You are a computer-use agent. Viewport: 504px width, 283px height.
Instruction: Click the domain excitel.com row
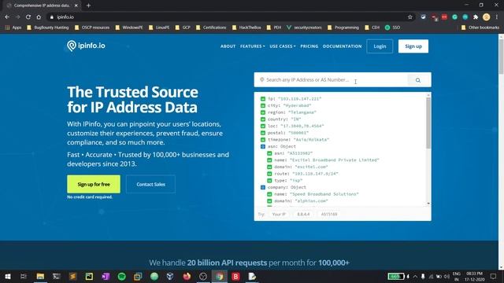[x=298, y=167]
